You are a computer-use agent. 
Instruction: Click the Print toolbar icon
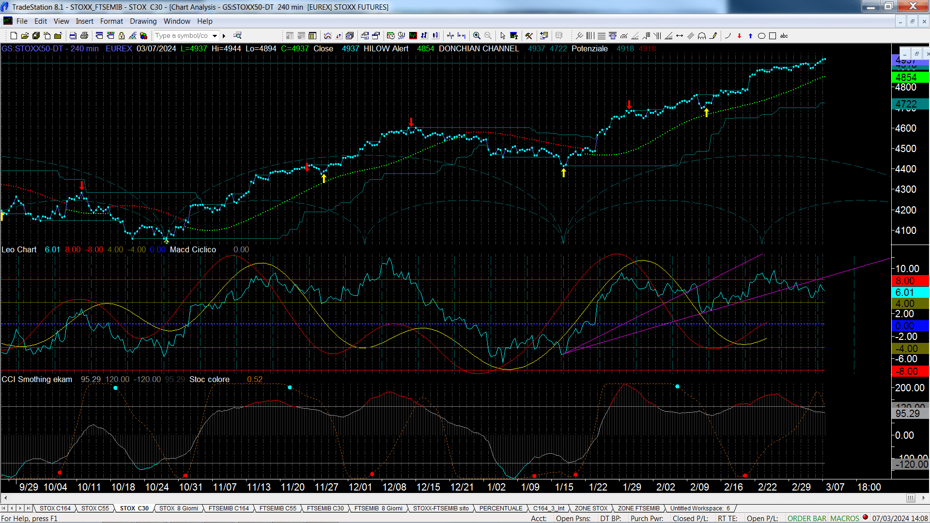click(x=84, y=35)
